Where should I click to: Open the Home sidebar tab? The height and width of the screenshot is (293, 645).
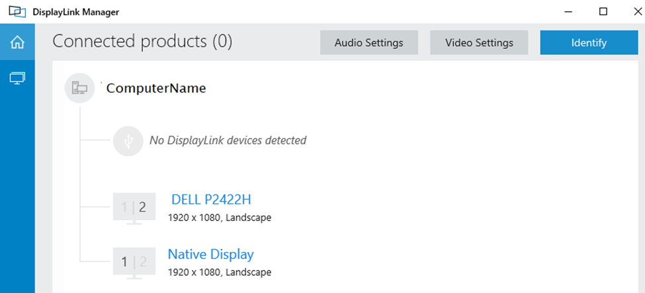coord(17,43)
